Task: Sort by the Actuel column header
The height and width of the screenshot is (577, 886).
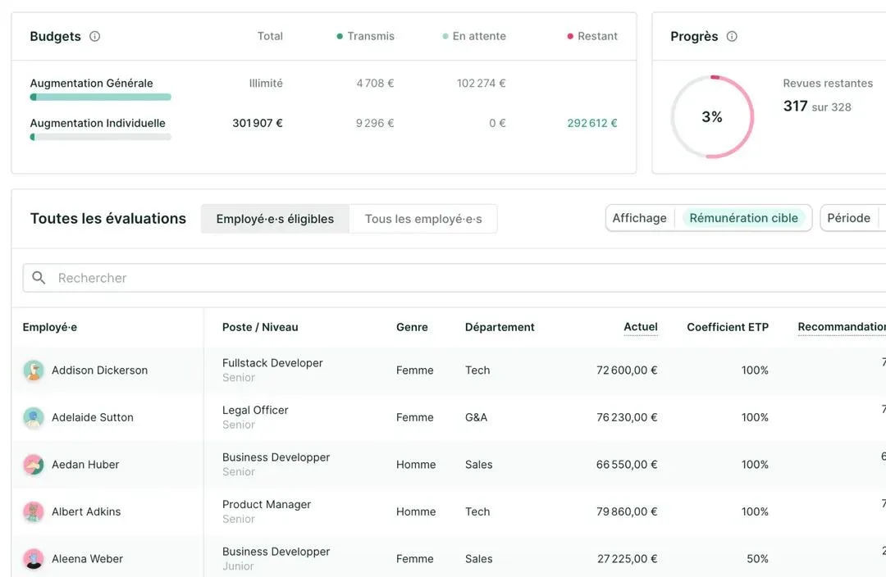Action: (x=640, y=327)
